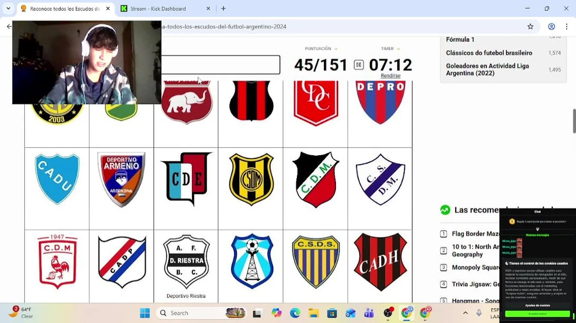Click the 1947 CDM rooster crest
This screenshot has width=576, height=323.
pyautogui.click(x=57, y=261)
